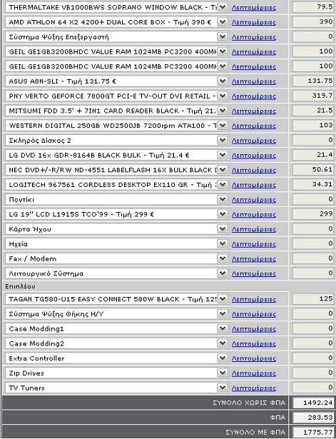Open the details link beside Κάρτα Ήχου
336x439 pixels.
click(x=254, y=230)
